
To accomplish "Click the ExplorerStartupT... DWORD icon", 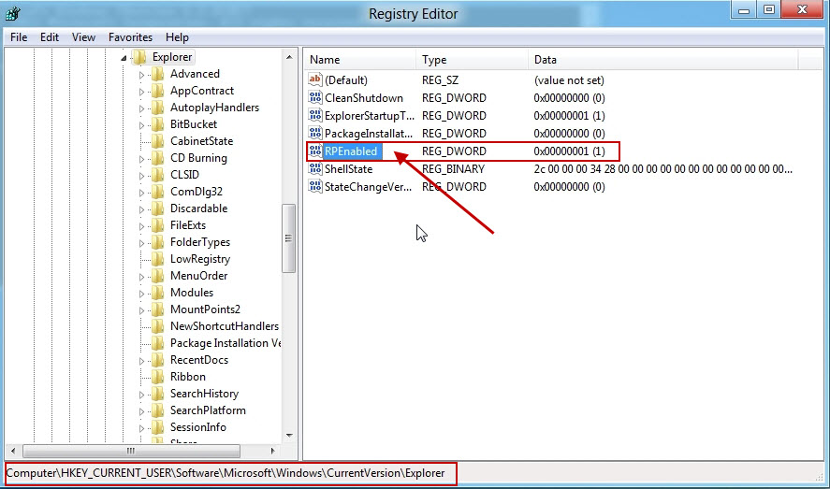I will [315, 115].
